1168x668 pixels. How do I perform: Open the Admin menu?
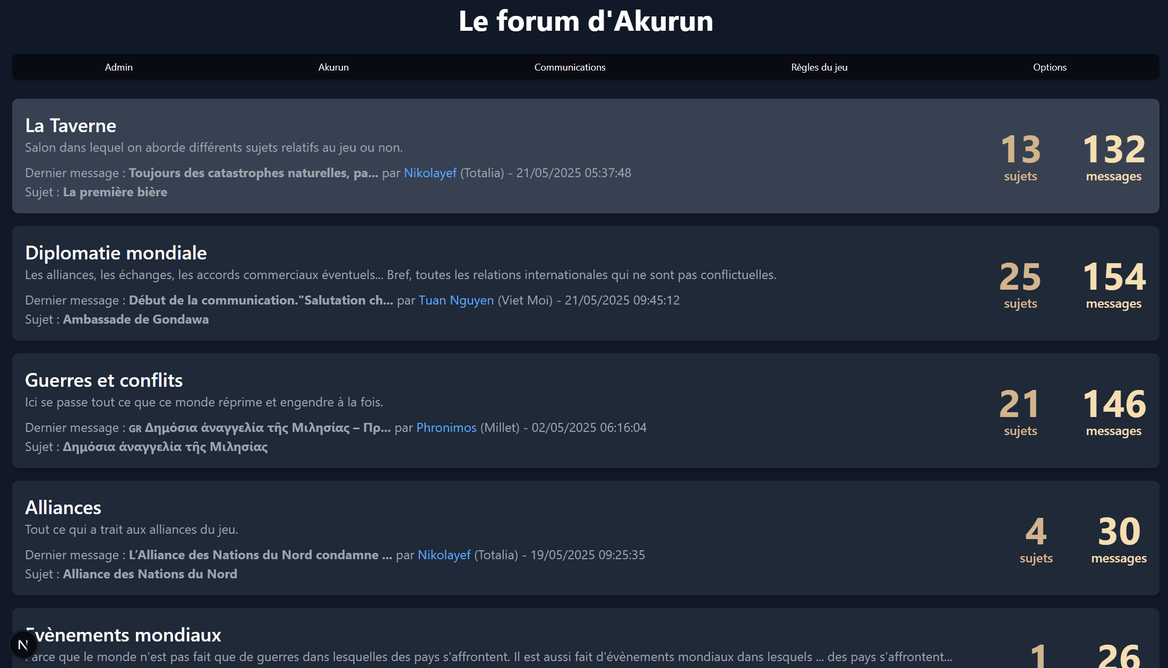[118, 67]
